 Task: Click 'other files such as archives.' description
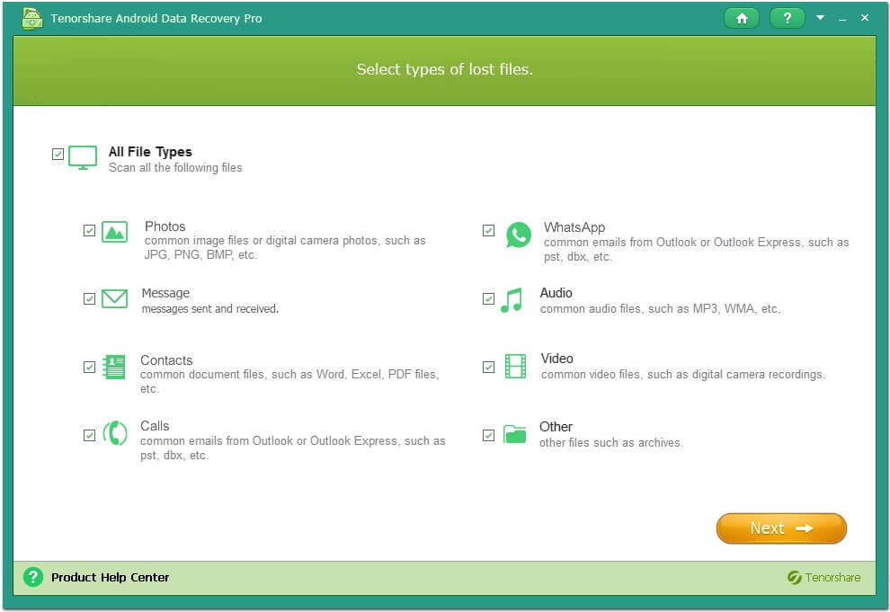click(611, 442)
